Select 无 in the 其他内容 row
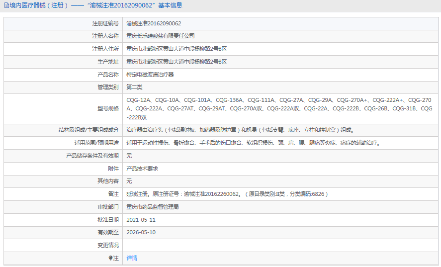 pos(129,181)
